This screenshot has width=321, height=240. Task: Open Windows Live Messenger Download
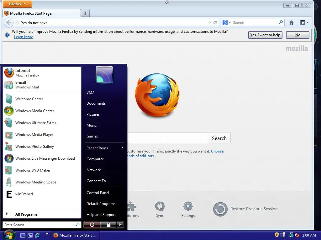[42, 158]
